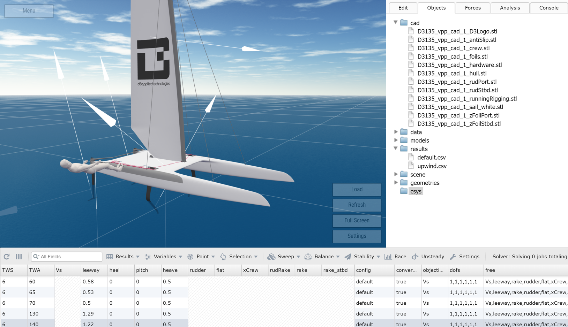The width and height of the screenshot is (568, 327).
Task: Click the Full Screen button
Action: [357, 220]
